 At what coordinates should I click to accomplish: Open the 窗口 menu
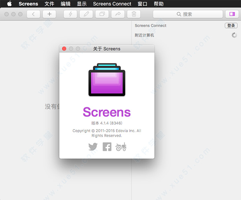142,4
